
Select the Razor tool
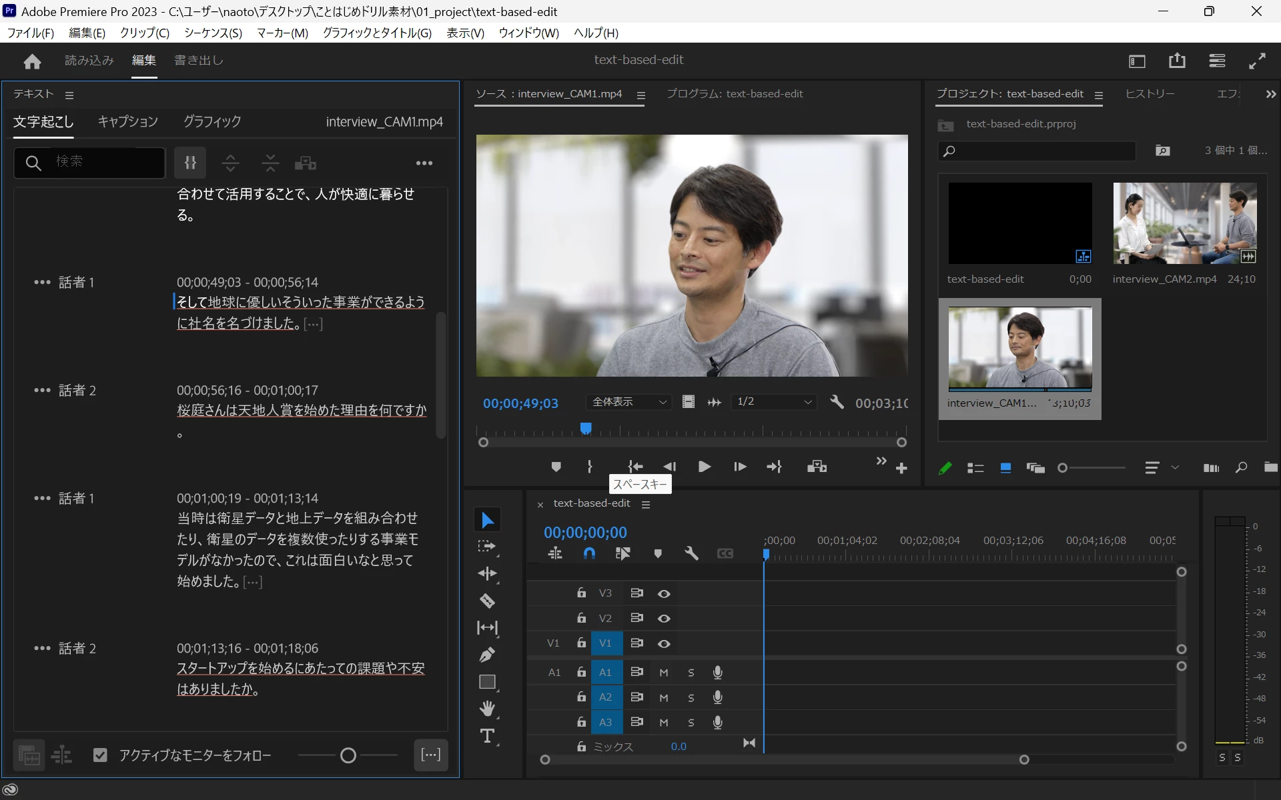(x=487, y=601)
